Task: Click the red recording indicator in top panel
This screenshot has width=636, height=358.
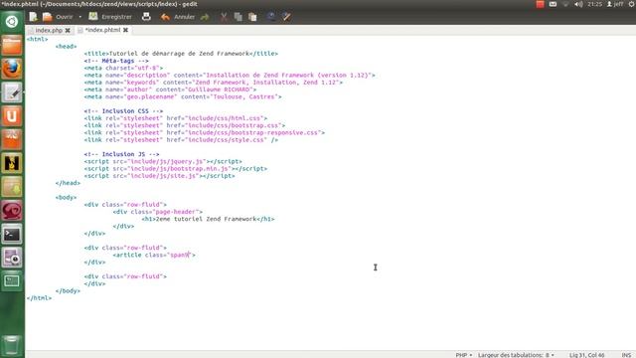Action: tap(540, 4)
